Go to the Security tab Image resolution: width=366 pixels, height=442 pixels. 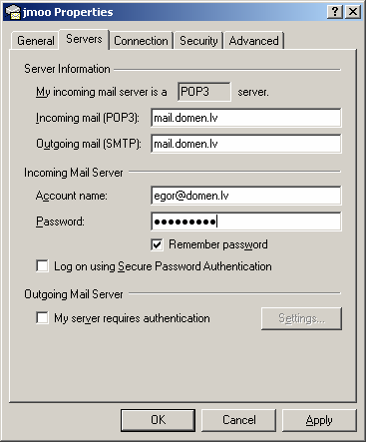[x=198, y=41]
